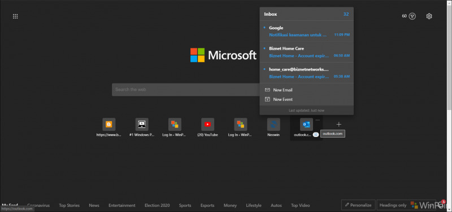Open the Microsoft Rewards trophy icon

pyautogui.click(x=412, y=16)
